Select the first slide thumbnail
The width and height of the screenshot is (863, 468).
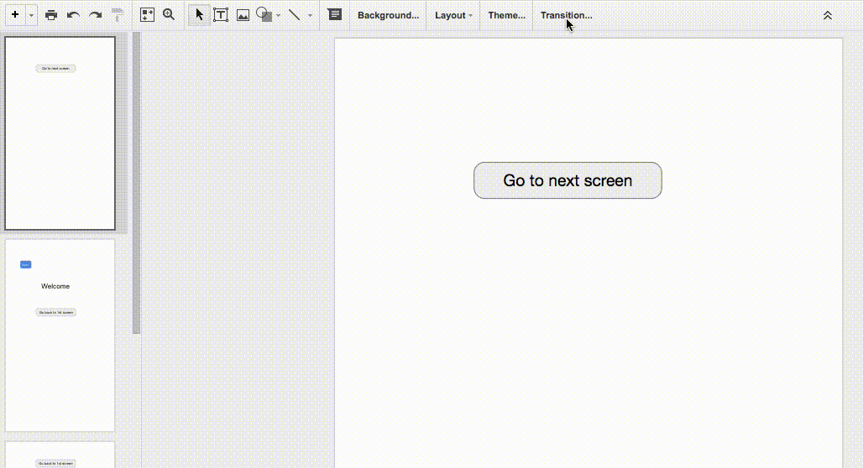click(x=60, y=133)
